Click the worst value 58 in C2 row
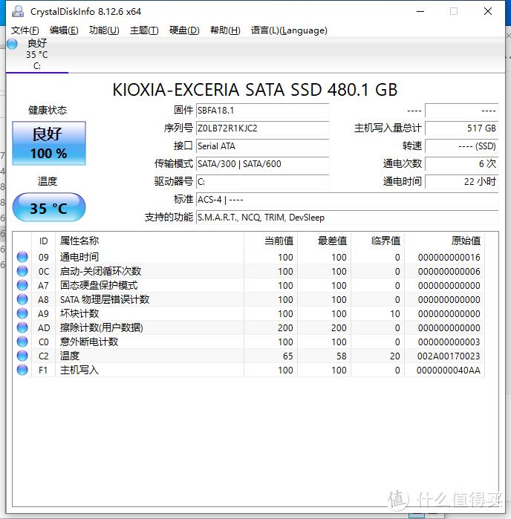Image resolution: width=511 pixels, height=519 pixels. pyautogui.click(x=342, y=356)
